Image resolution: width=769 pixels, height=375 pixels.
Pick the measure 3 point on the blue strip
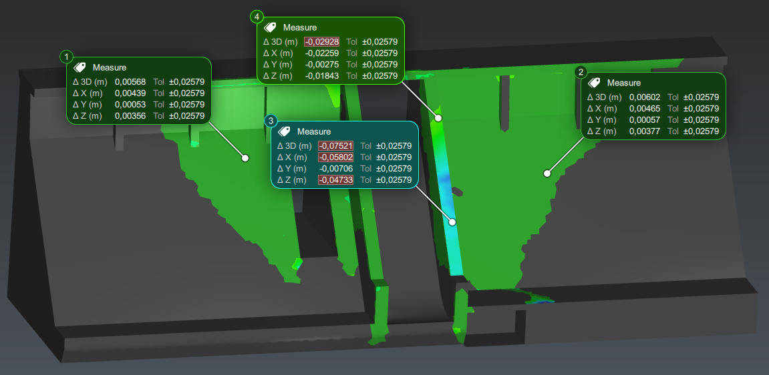coord(453,222)
